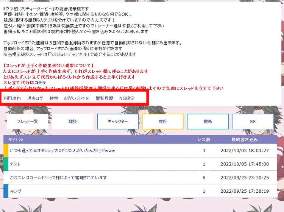
Task: Click the 検索 link
Action: pyautogui.click(x=54, y=98)
